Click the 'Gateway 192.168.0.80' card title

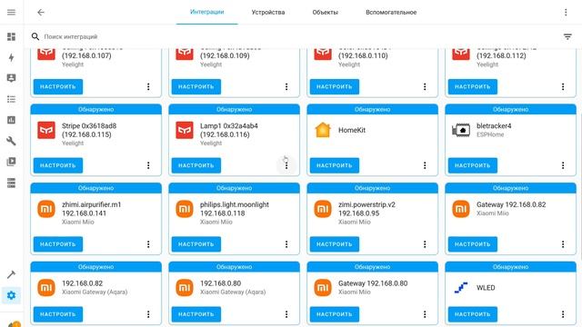(373, 283)
